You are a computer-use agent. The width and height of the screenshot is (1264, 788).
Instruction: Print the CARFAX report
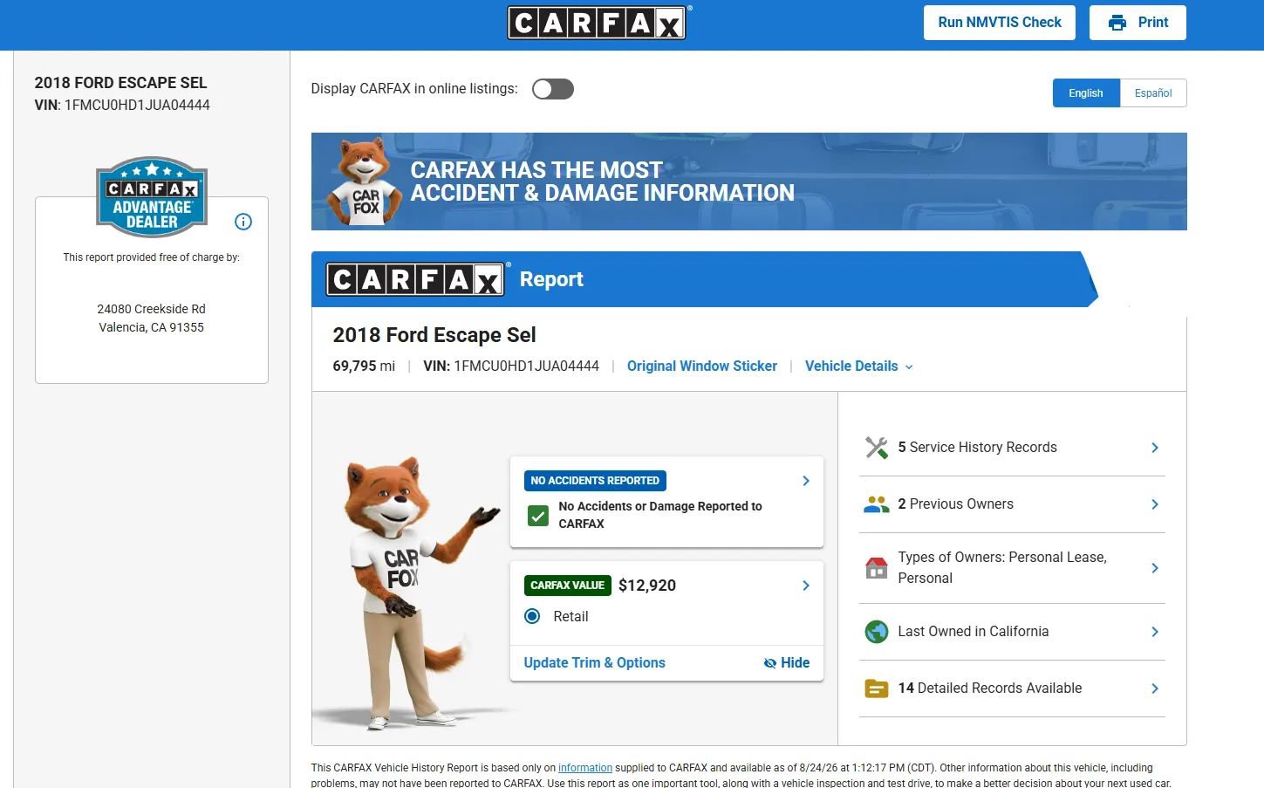(x=1138, y=23)
